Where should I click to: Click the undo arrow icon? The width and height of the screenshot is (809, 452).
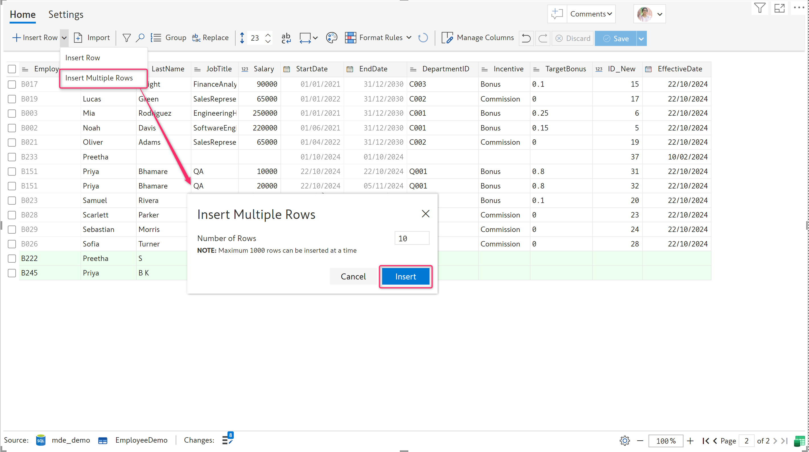point(526,38)
